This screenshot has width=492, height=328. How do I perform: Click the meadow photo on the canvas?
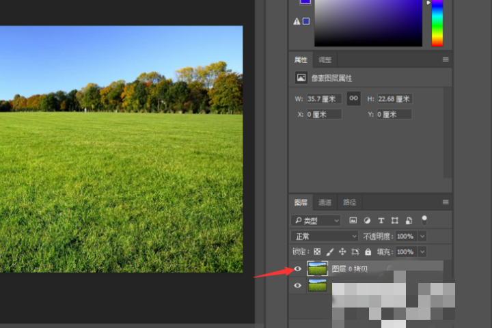click(x=121, y=149)
